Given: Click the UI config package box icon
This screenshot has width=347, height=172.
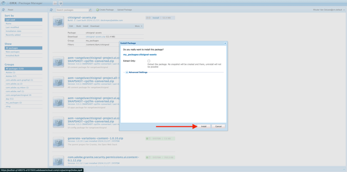Looking at the screenshot, I should pos(58,122).
